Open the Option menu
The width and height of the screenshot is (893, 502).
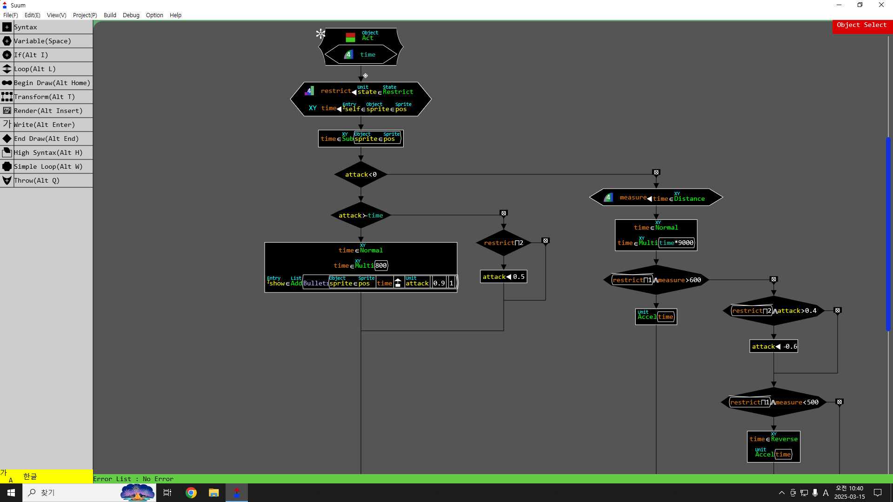coord(154,15)
